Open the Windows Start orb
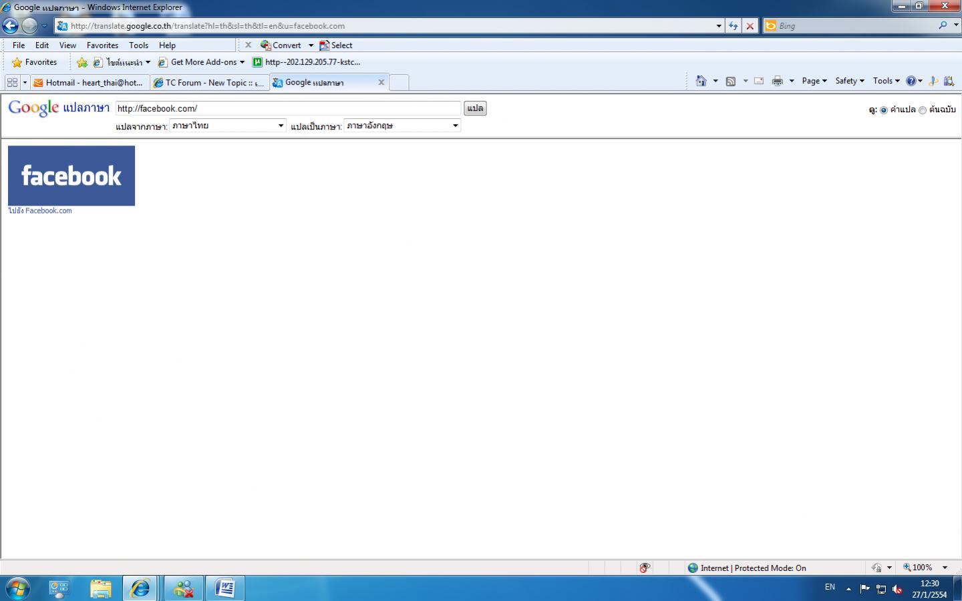This screenshot has height=601, width=962. (17, 588)
